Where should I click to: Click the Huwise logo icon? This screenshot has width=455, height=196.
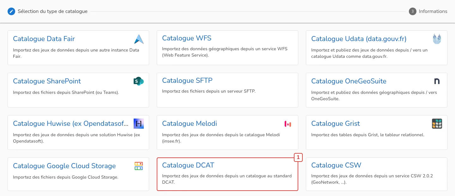click(139, 124)
